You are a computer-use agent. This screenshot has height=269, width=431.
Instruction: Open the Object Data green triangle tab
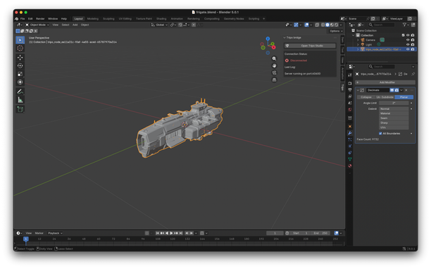[350, 159]
